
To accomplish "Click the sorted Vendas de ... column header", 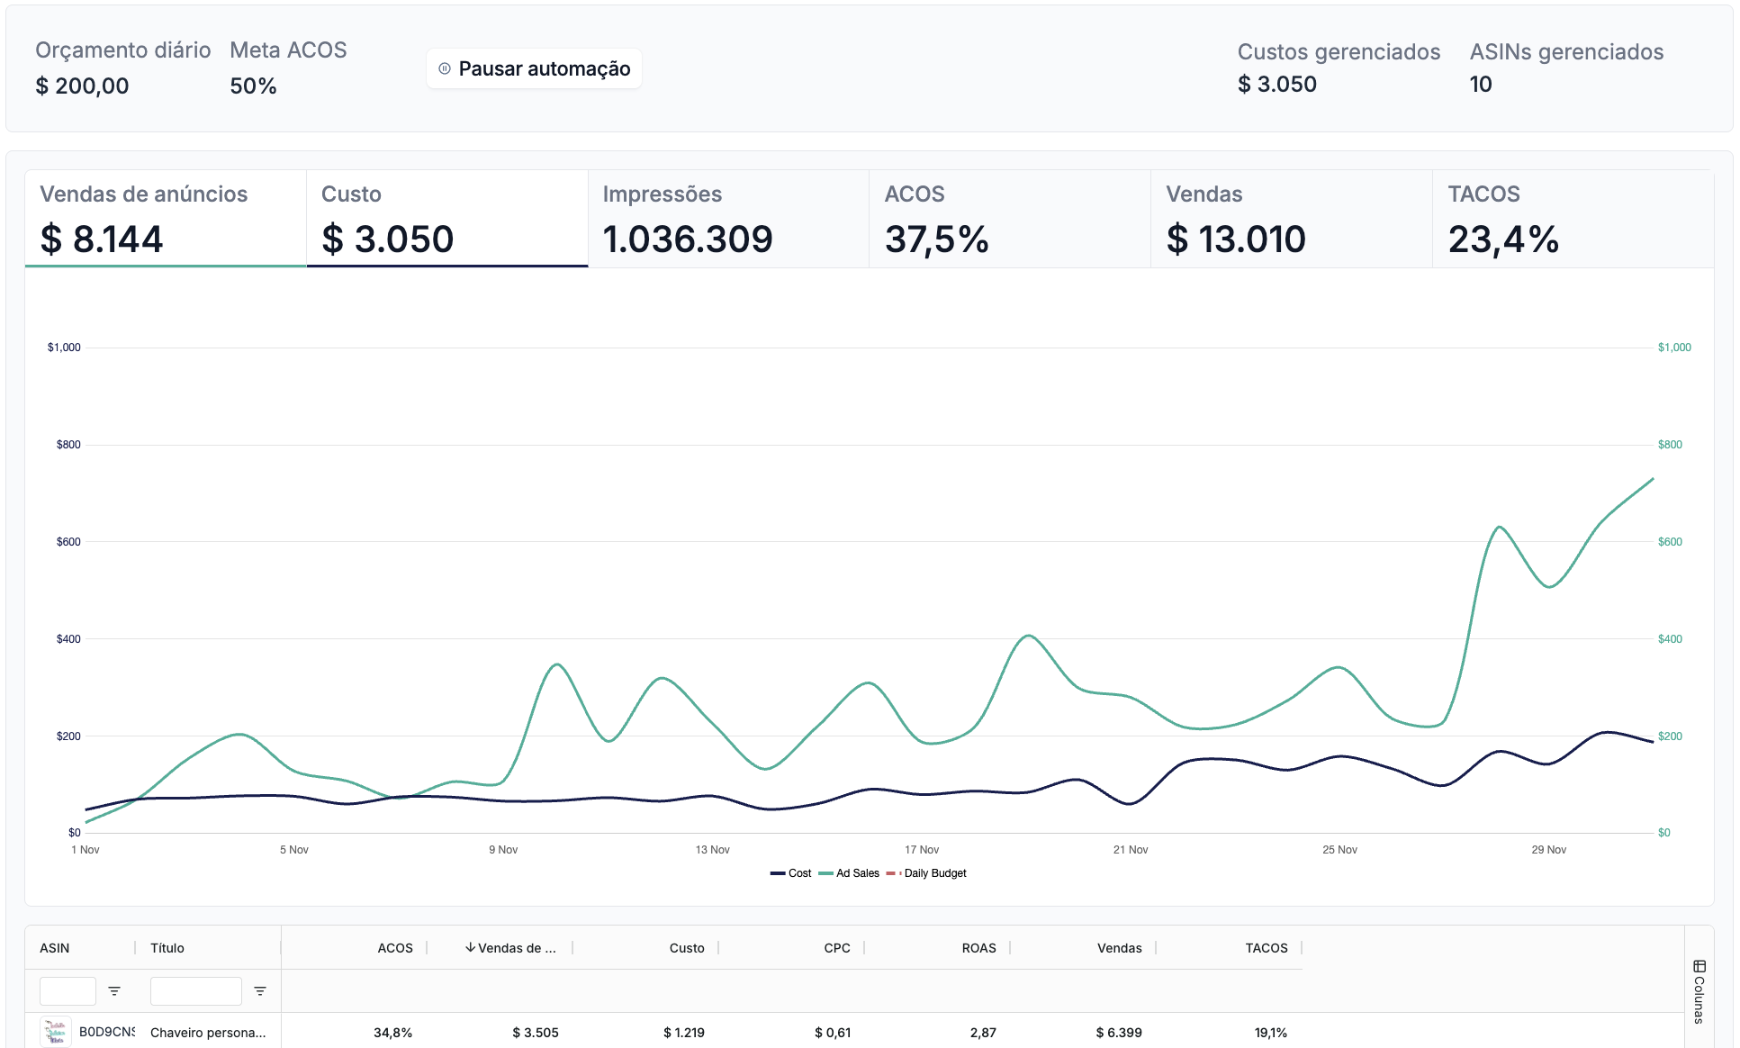I will [511, 948].
